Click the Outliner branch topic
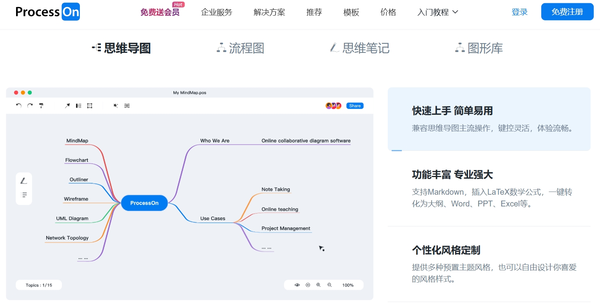This screenshot has width=600, height=304. [x=79, y=179]
